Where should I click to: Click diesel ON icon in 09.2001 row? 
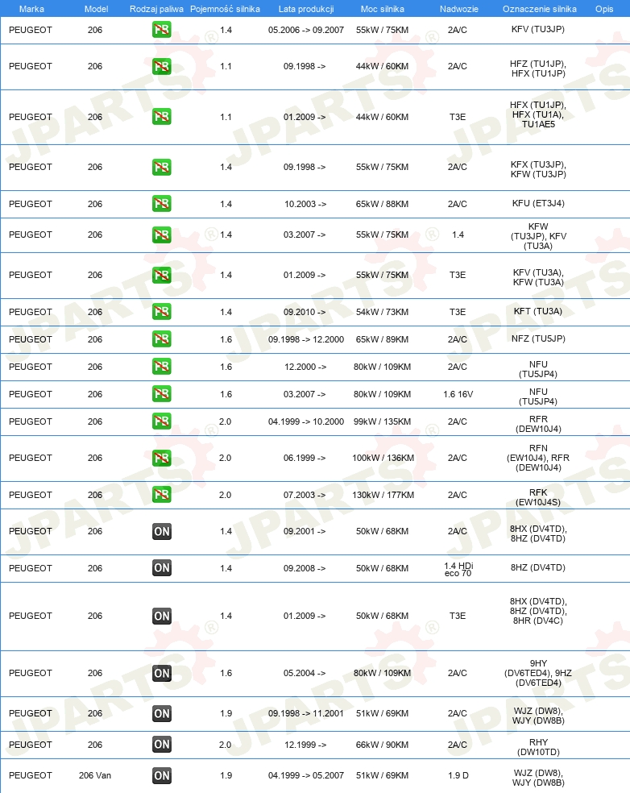click(162, 531)
